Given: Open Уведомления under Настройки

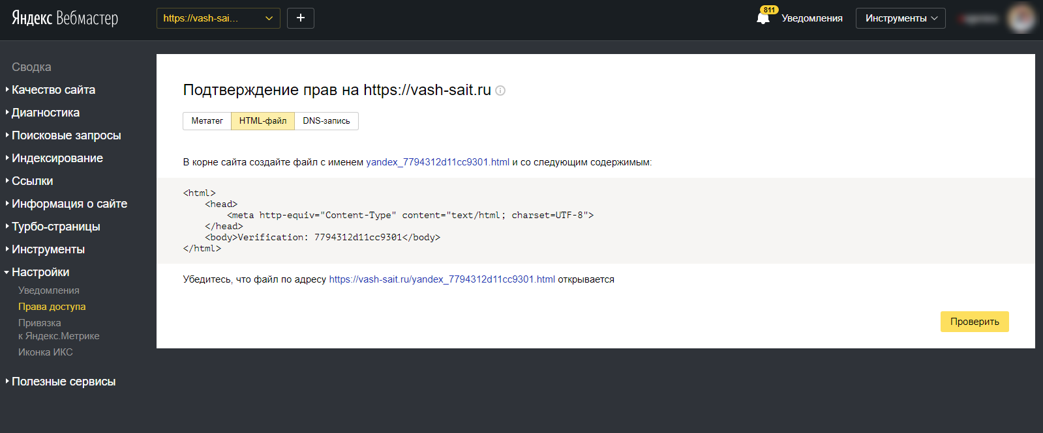Looking at the screenshot, I should click(49, 290).
